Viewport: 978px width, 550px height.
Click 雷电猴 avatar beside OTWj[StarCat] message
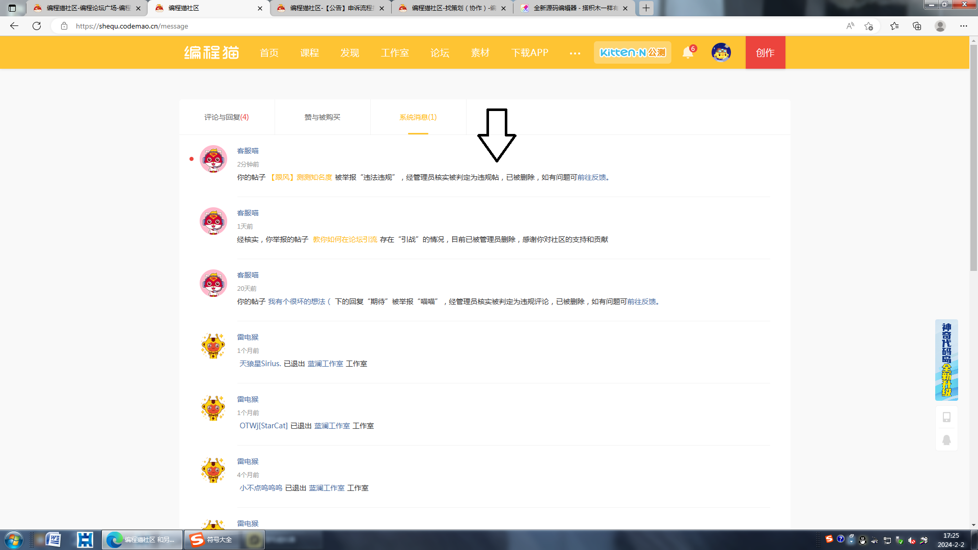[213, 408]
